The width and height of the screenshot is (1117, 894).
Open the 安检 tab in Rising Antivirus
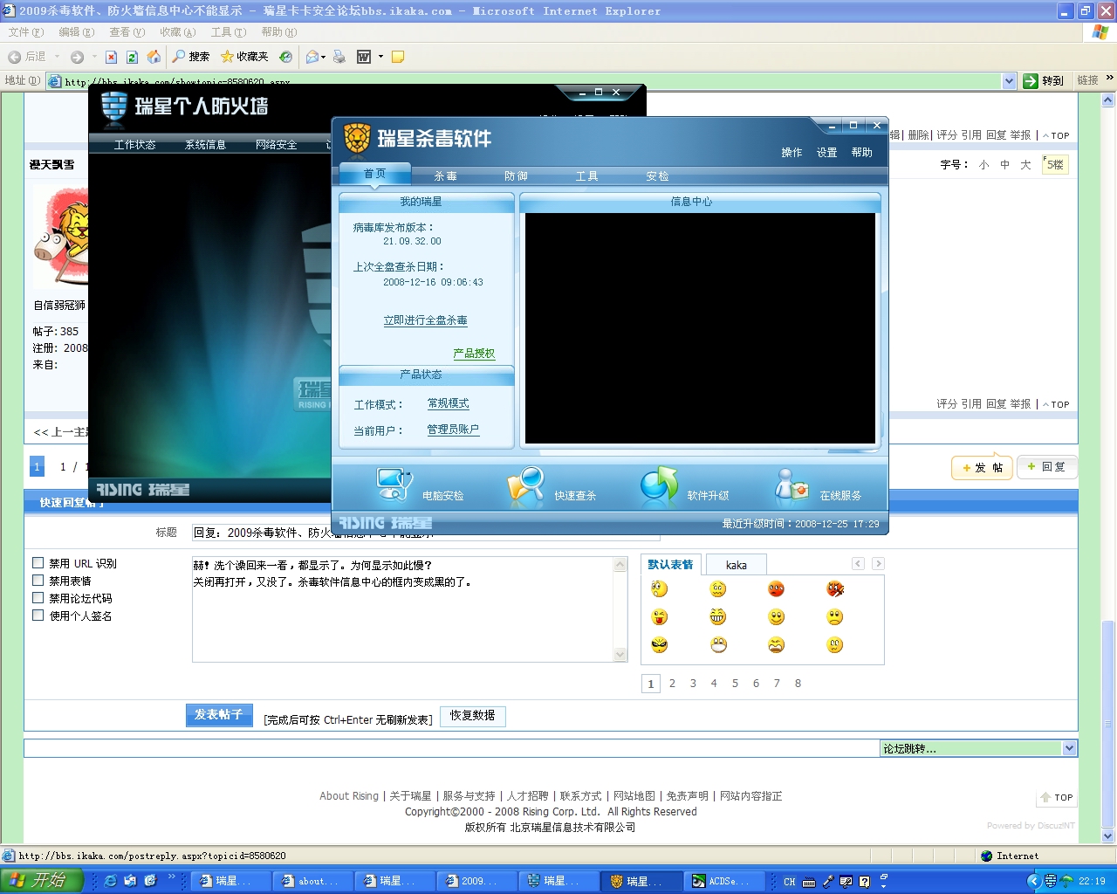[657, 175]
